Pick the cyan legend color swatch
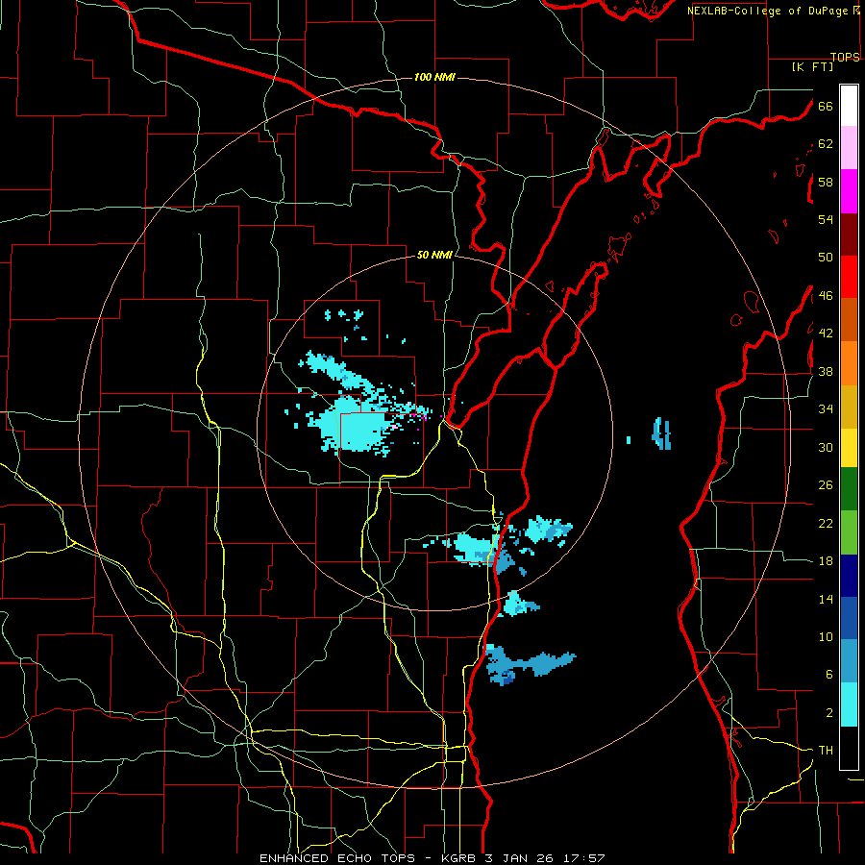Image resolution: width=865 pixels, height=865 pixels. 849,704
